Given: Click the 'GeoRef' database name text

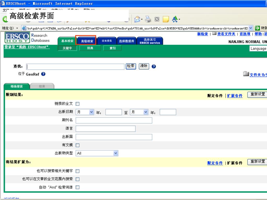Looking at the screenshot, I should [33, 74].
